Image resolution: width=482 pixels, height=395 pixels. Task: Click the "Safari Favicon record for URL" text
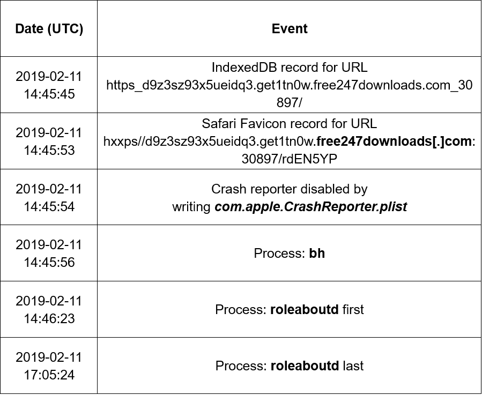coord(290,124)
